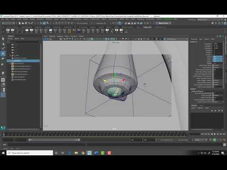Image resolution: width=227 pixels, height=170 pixels.
Task: Open the frame rate dropdown
Action: coord(201,140)
